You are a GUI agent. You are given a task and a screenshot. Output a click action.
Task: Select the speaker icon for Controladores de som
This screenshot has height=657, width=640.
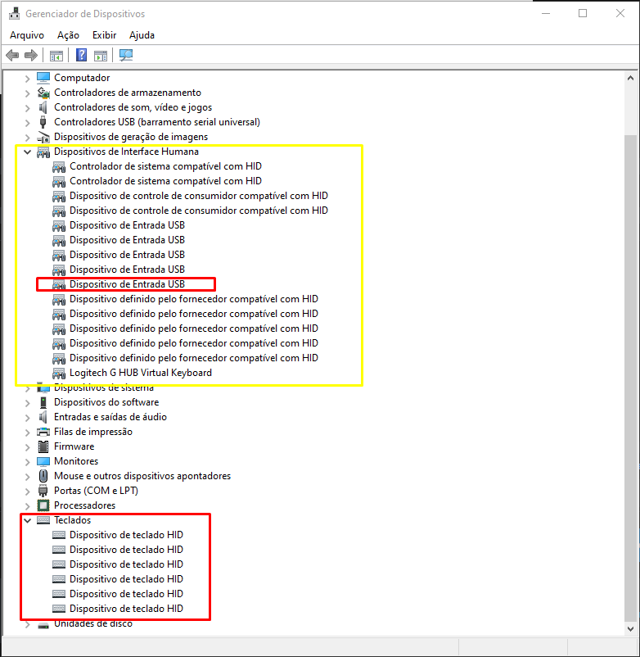click(x=43, y=107)
